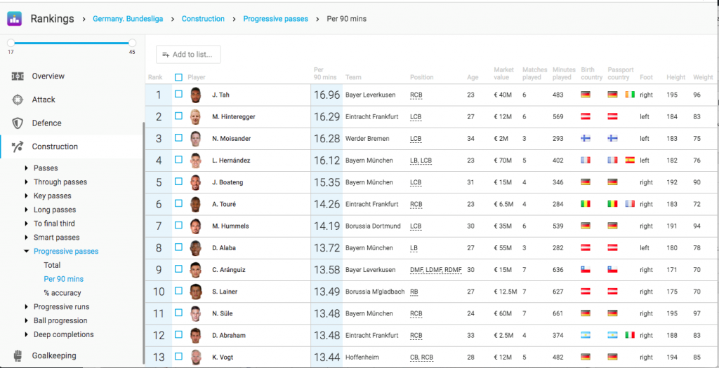Select Per 90 mins in sidebar tree
Viewport: 719px width, 368px height.
coord(64,279)
